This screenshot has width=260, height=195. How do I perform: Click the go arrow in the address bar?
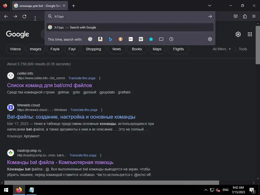coord(210,17)
